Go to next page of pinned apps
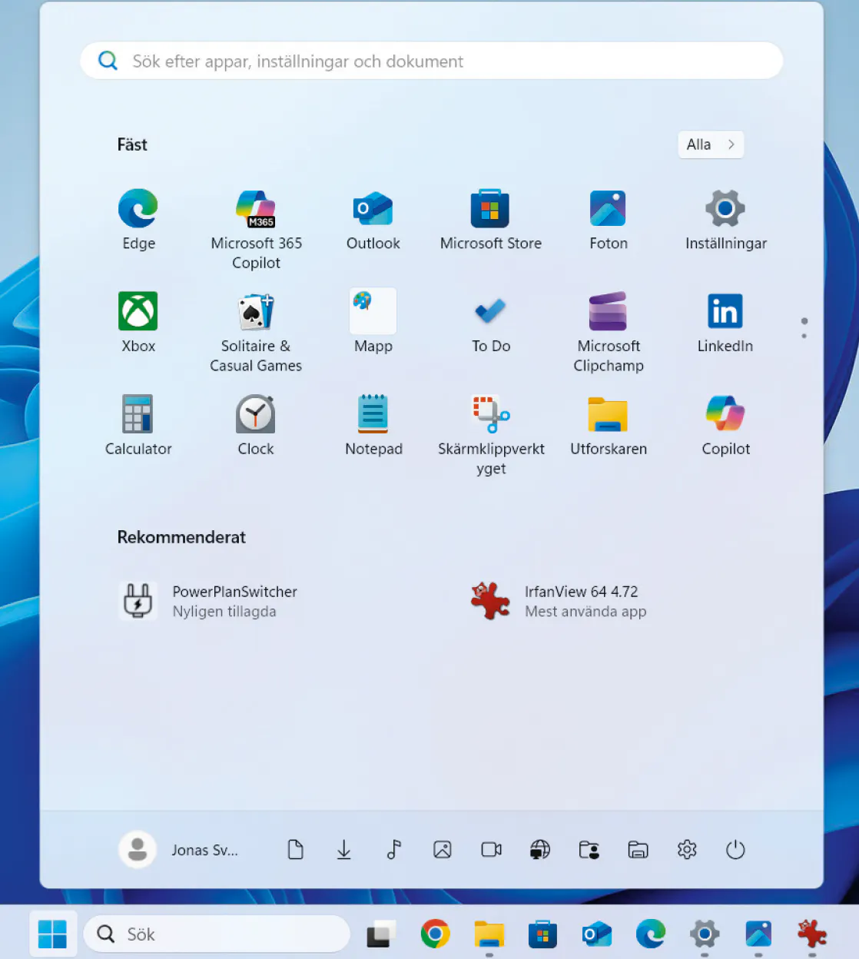Image resolution: width=859 pixels, height=959 pixels. 804,336
